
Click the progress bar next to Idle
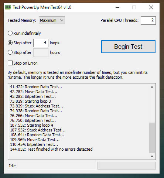[127, 166]
